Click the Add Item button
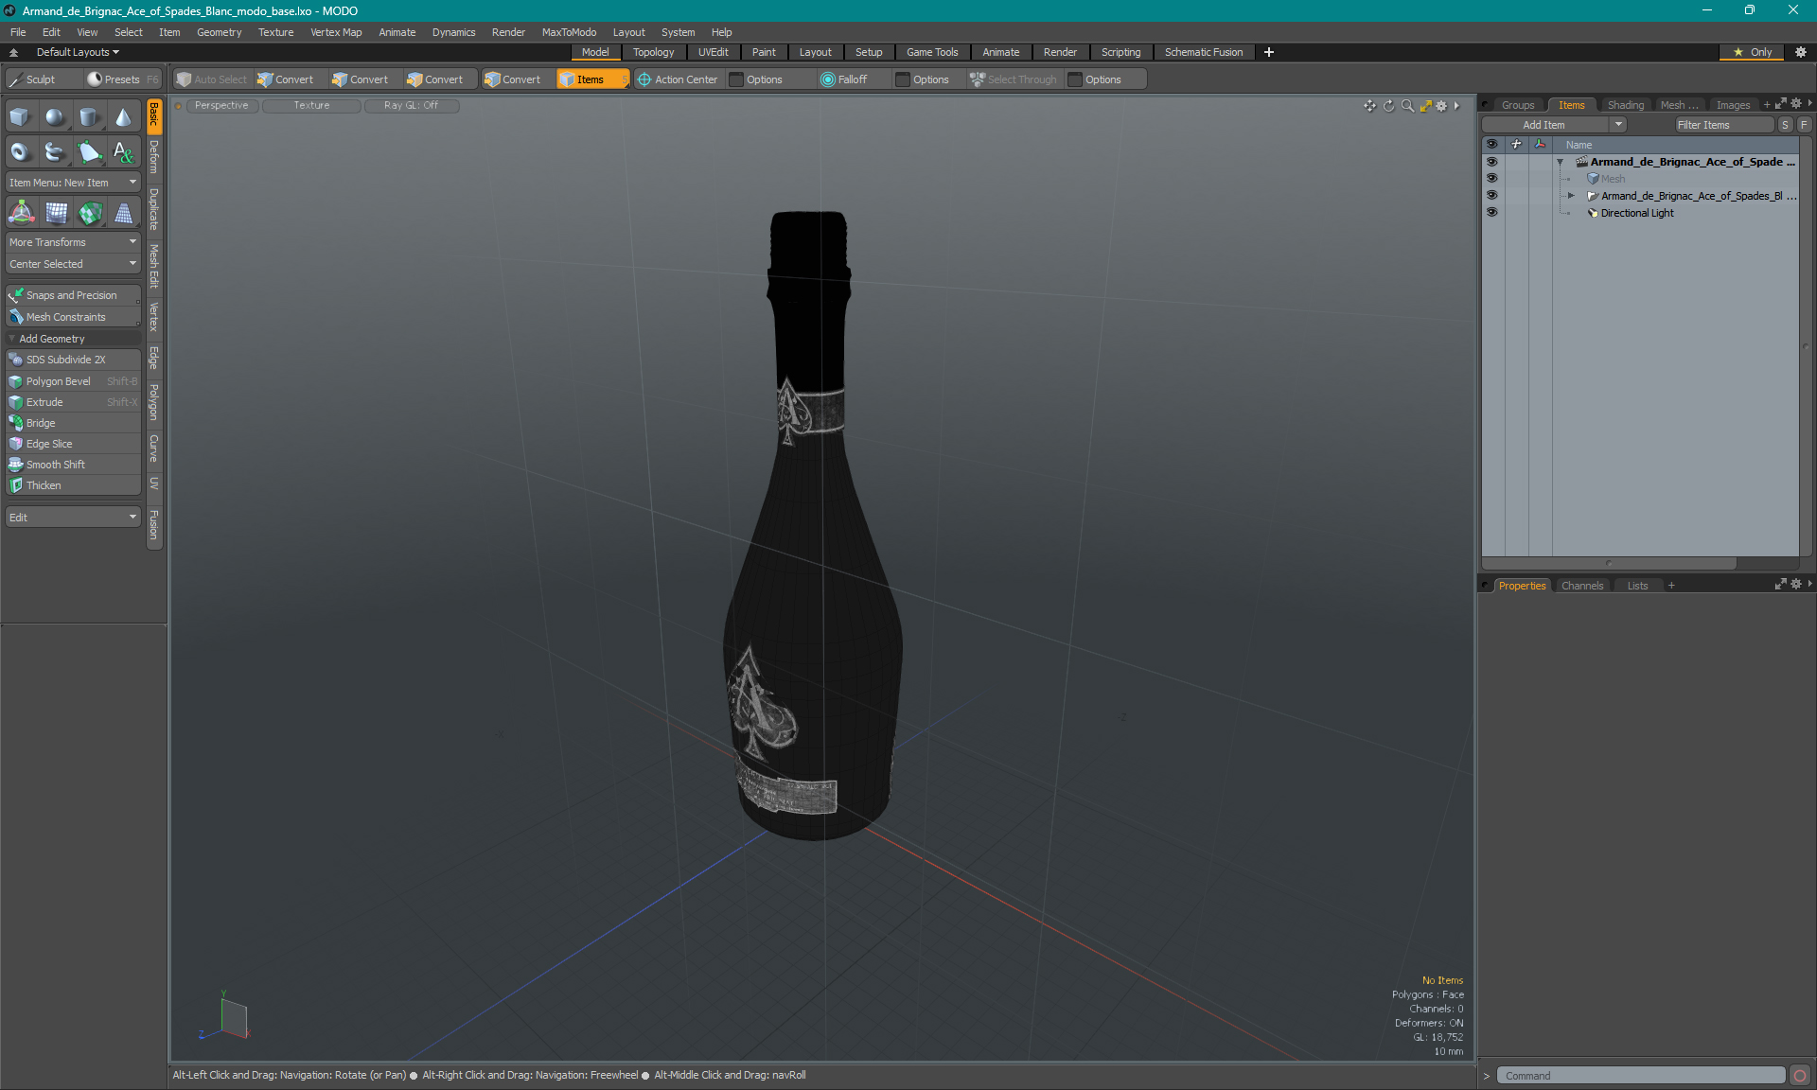Viewport: 1817px width, 1090px height. (1544, 125)
